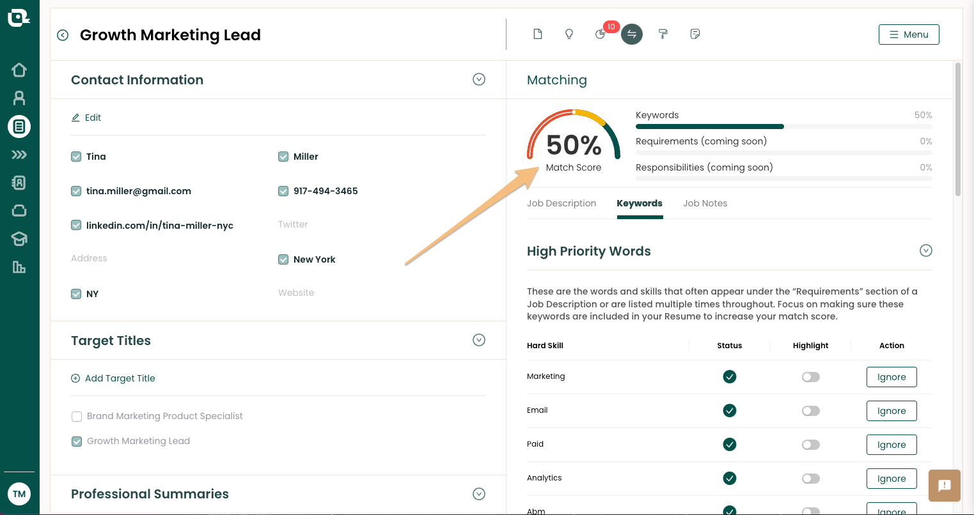Click the bird logo in the sidebar
The width and height of the screenshot is (974, 515).
(19, 18)
